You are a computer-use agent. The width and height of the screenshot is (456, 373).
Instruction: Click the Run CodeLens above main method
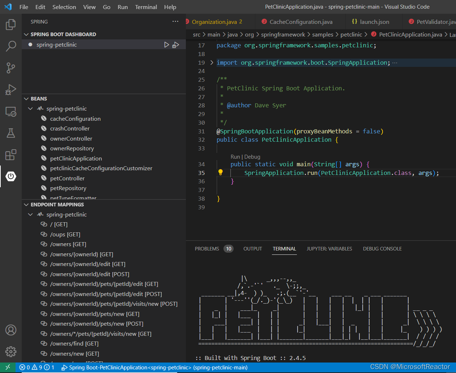235,157
